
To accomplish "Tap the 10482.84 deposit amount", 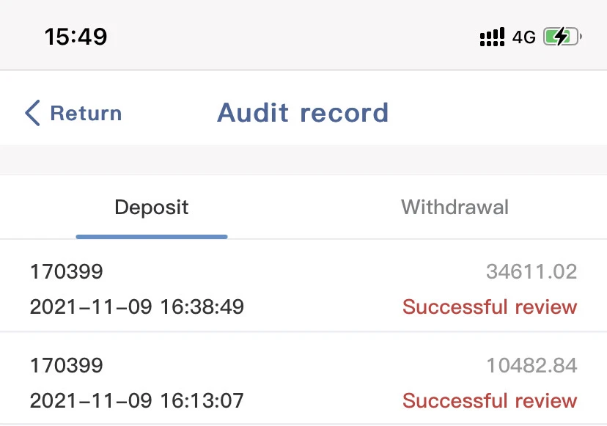I will click(x=531, y=365).
